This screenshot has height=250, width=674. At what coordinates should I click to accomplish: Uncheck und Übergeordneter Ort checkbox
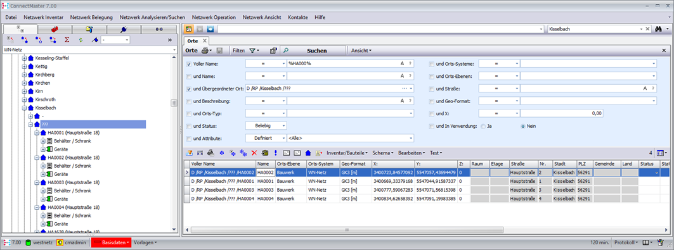point(189,89)
